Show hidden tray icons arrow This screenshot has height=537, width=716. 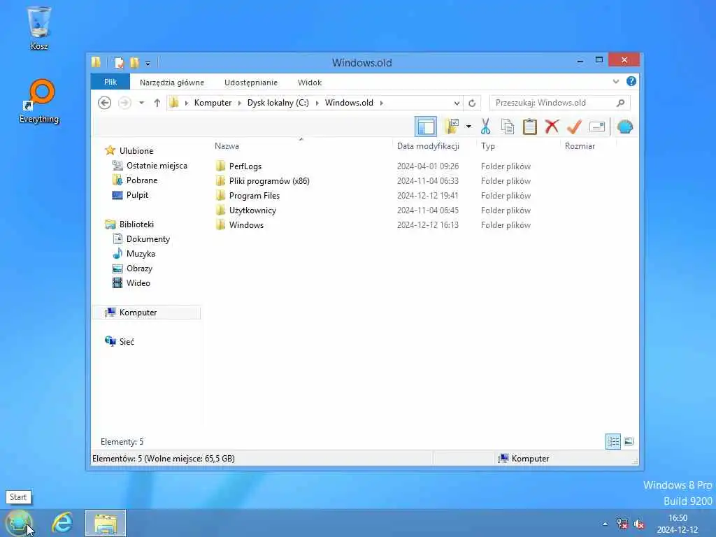(605, 524)
